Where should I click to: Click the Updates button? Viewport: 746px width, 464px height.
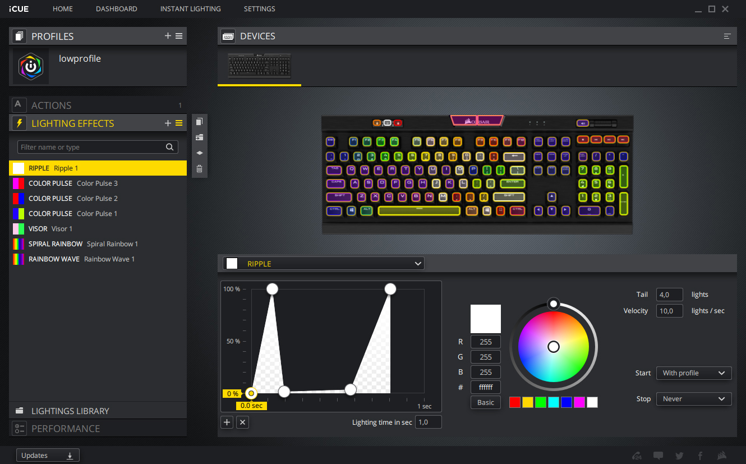(48, 456)
